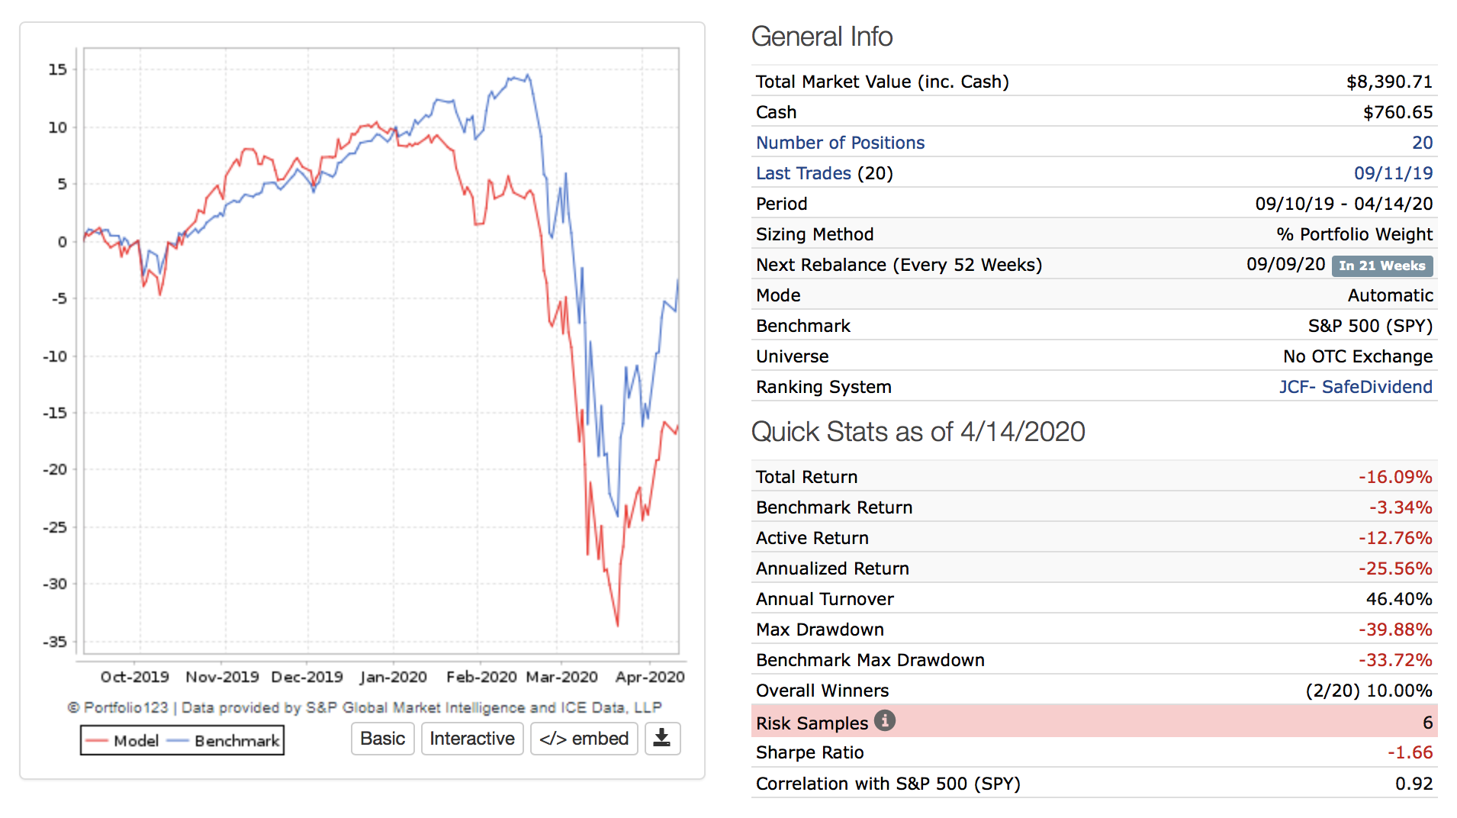1457x818 pixels.
Task: Click the last trades date 09/11/19
Action: pos(1393,173)
